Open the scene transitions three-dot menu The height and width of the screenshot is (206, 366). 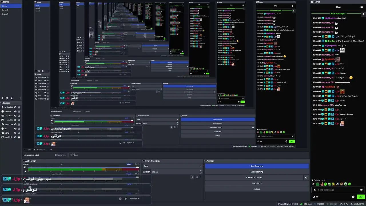[201, 177]
